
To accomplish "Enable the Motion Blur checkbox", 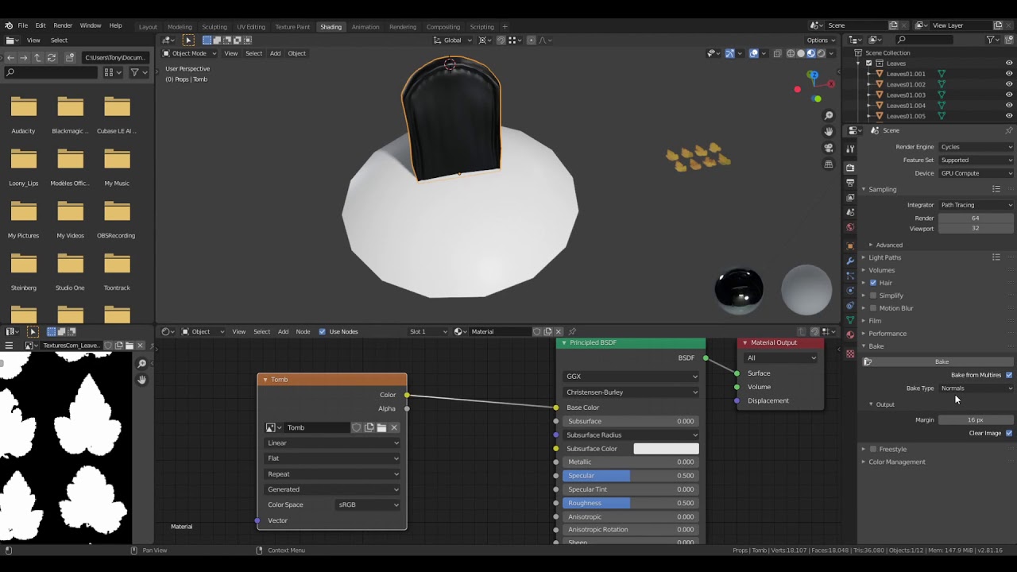I will pos(873,308).
